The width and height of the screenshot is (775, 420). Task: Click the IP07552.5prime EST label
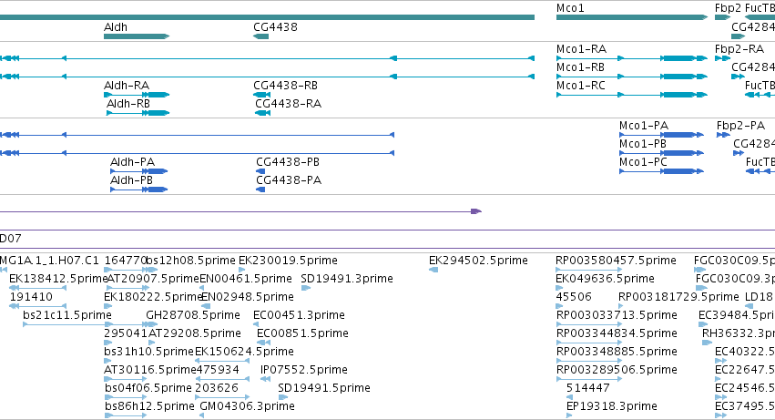pos(303,370)
